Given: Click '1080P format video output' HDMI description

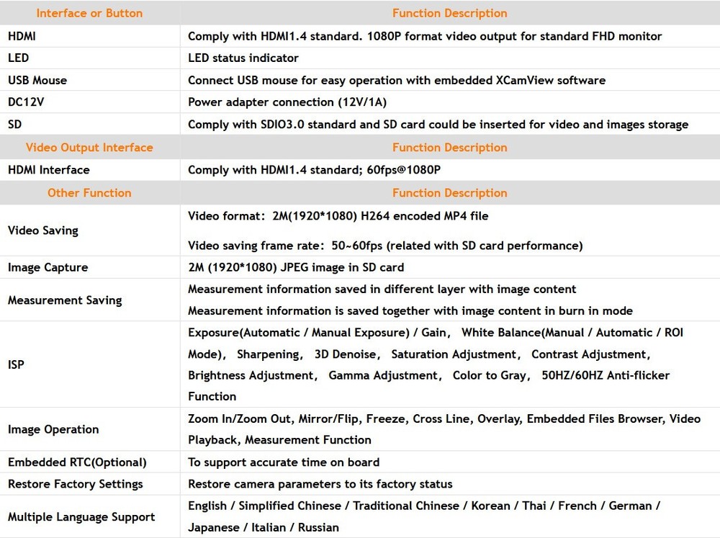Looking at the screenshot, I should click(425, 36).
